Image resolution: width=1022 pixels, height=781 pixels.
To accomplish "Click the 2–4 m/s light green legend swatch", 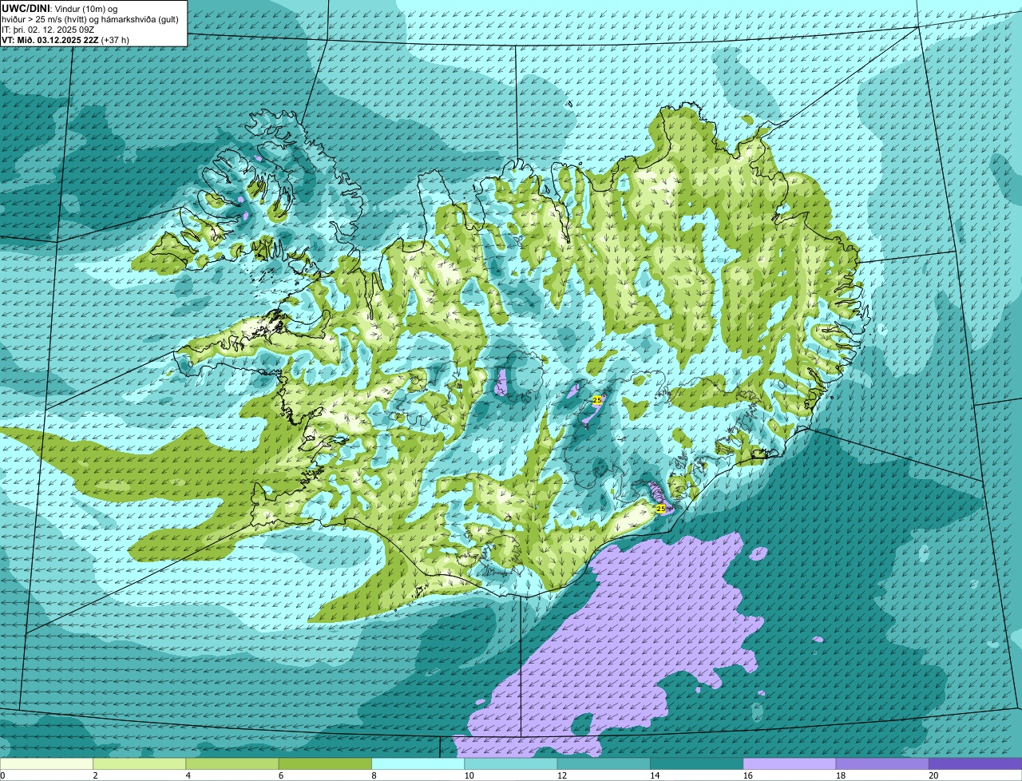I will [x=140, y=763].
